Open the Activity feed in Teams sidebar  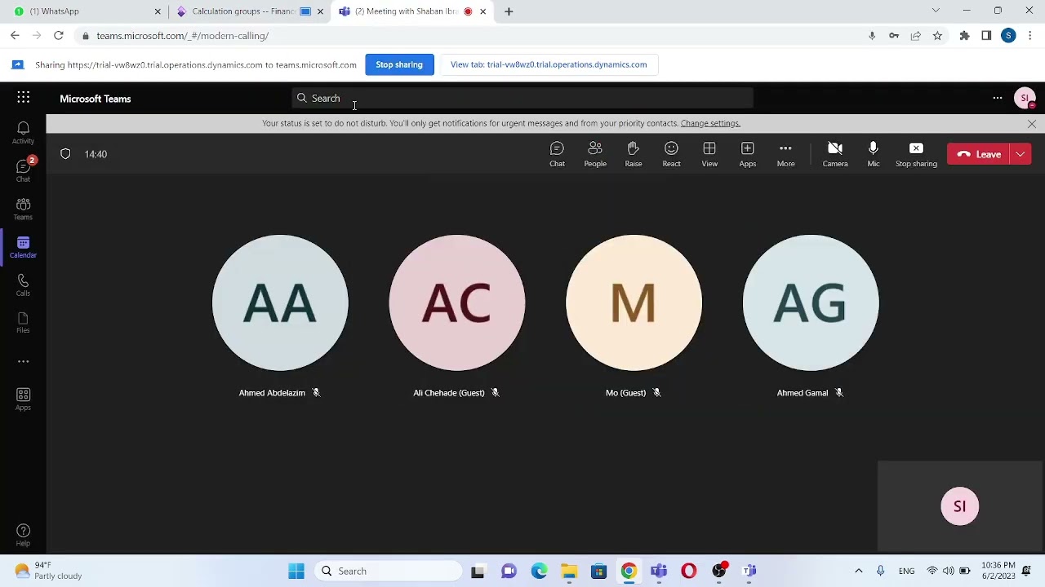pyautogui.click(x=23, y=133)
